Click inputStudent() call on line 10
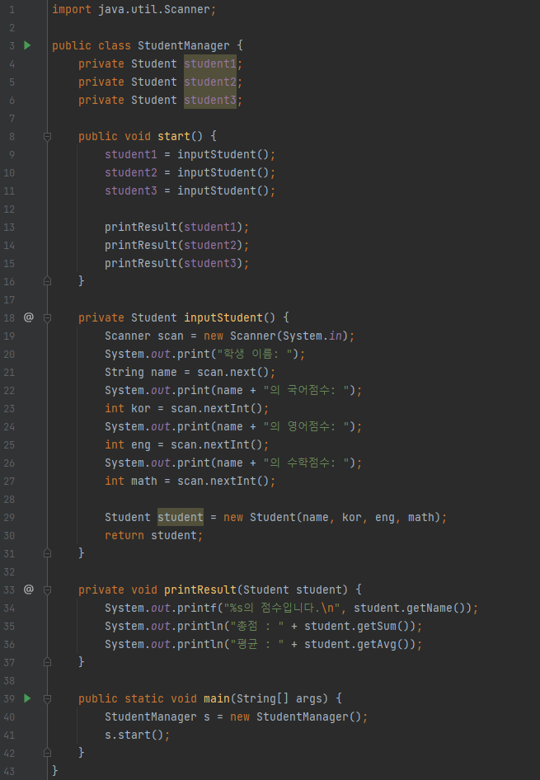The height and width of the screenshot is (780, 540). click(x=223, y=172)
